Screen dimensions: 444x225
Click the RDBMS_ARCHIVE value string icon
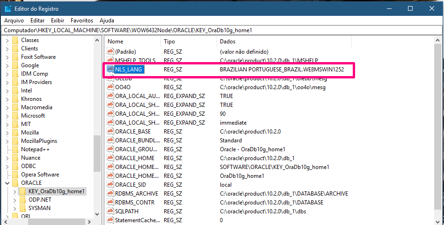pos(110,193)
